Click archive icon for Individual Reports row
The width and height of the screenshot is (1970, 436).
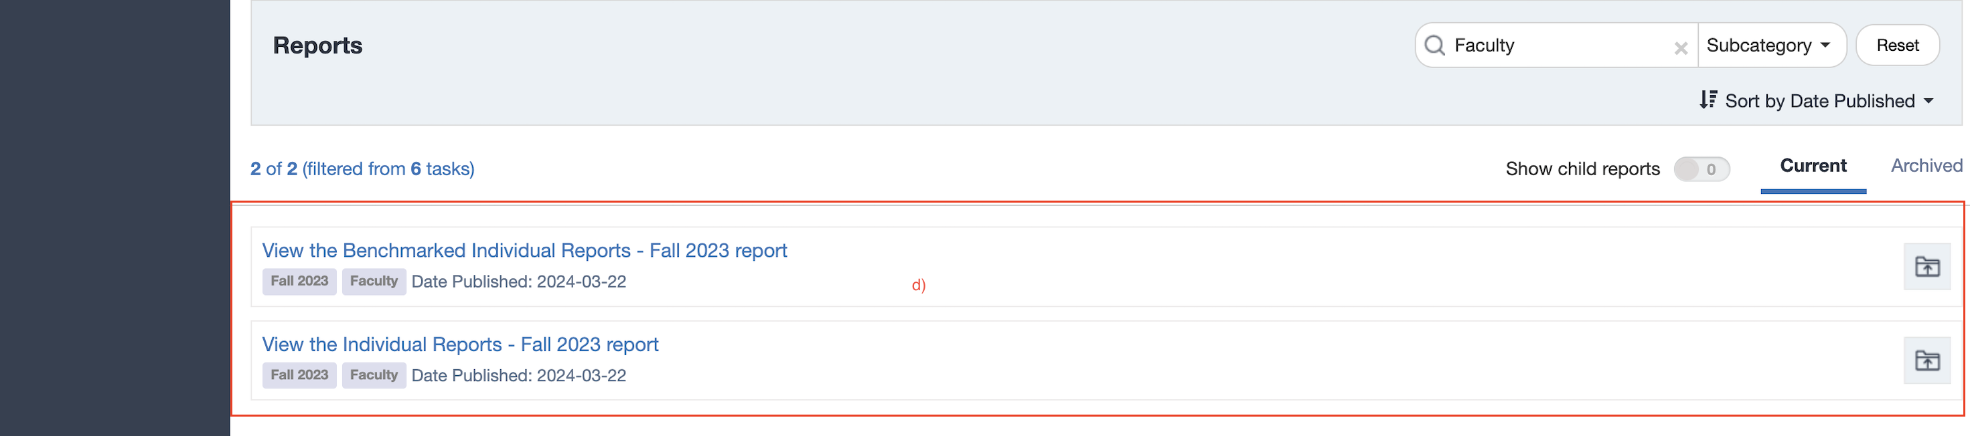(x=1926, y=360)
